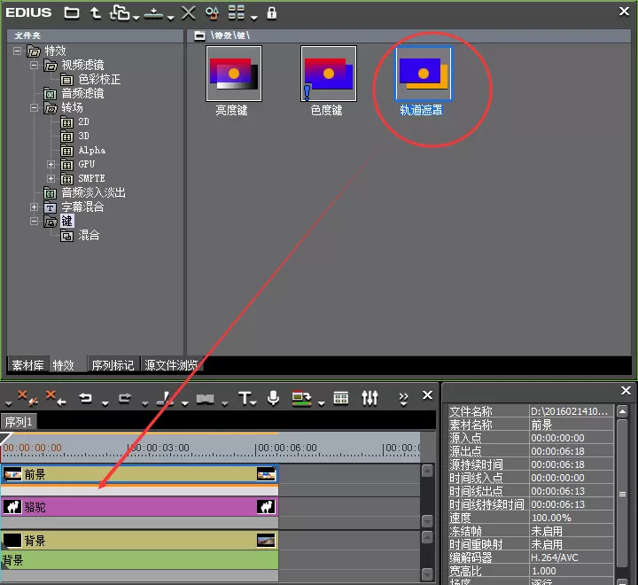Open the view mode dropdown arrow
Screen dimensions: 638x585
254,18
